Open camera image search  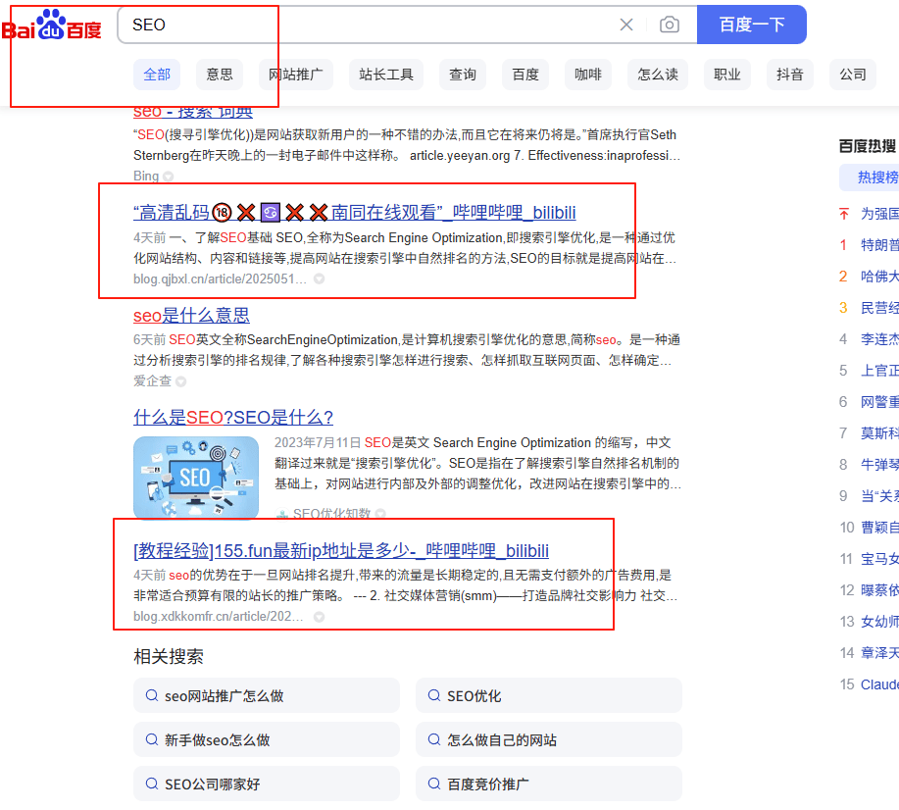[669, 25]
